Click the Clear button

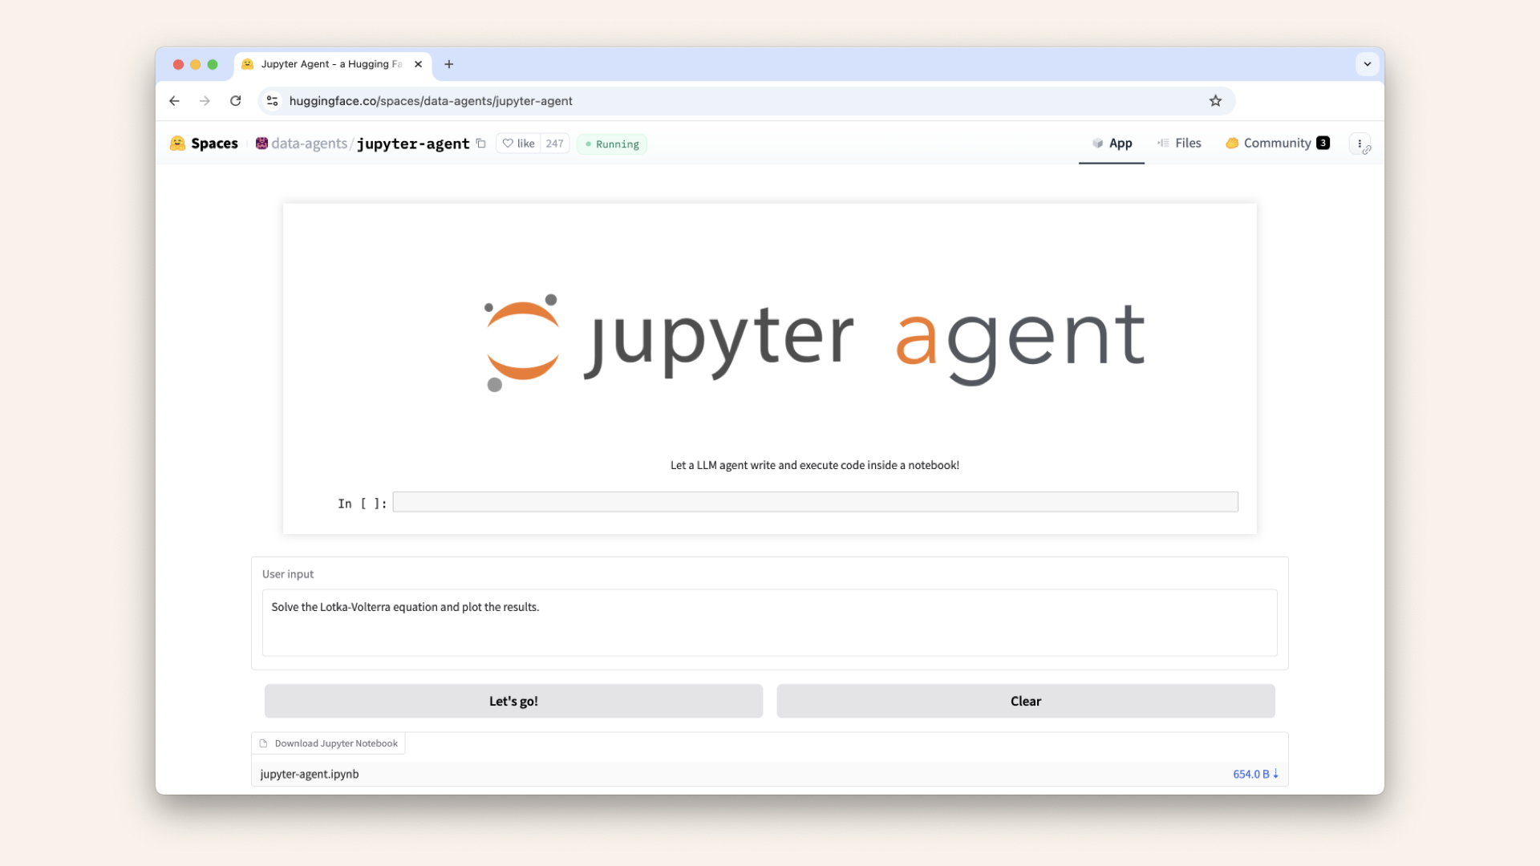coord(1026,700)
